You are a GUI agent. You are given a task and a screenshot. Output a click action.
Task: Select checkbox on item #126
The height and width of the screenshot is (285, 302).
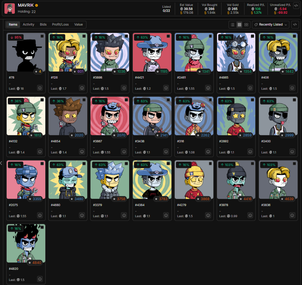point(84,36)
